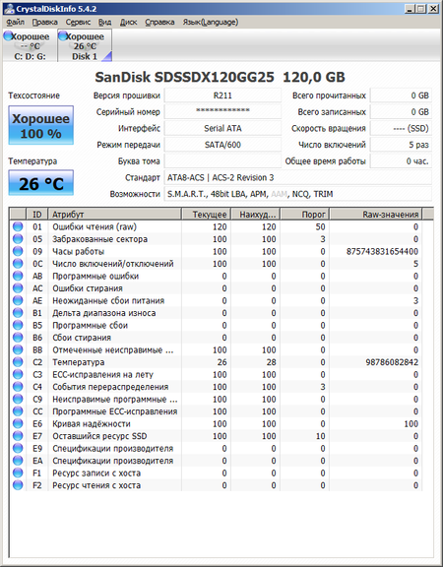Click the SATA/600 transfer mode field

(222, 145)
